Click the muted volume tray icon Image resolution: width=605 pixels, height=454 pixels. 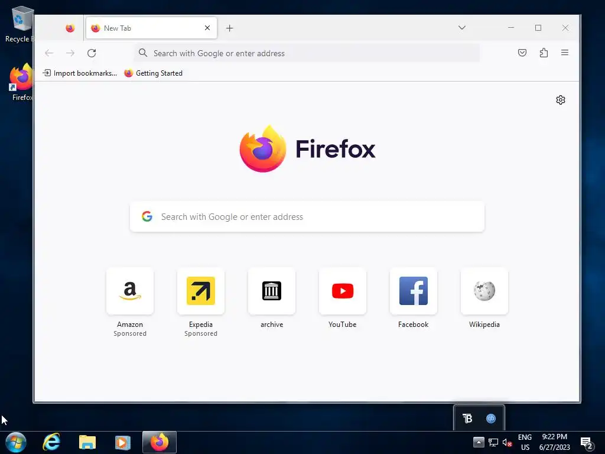tap(507, 443)
